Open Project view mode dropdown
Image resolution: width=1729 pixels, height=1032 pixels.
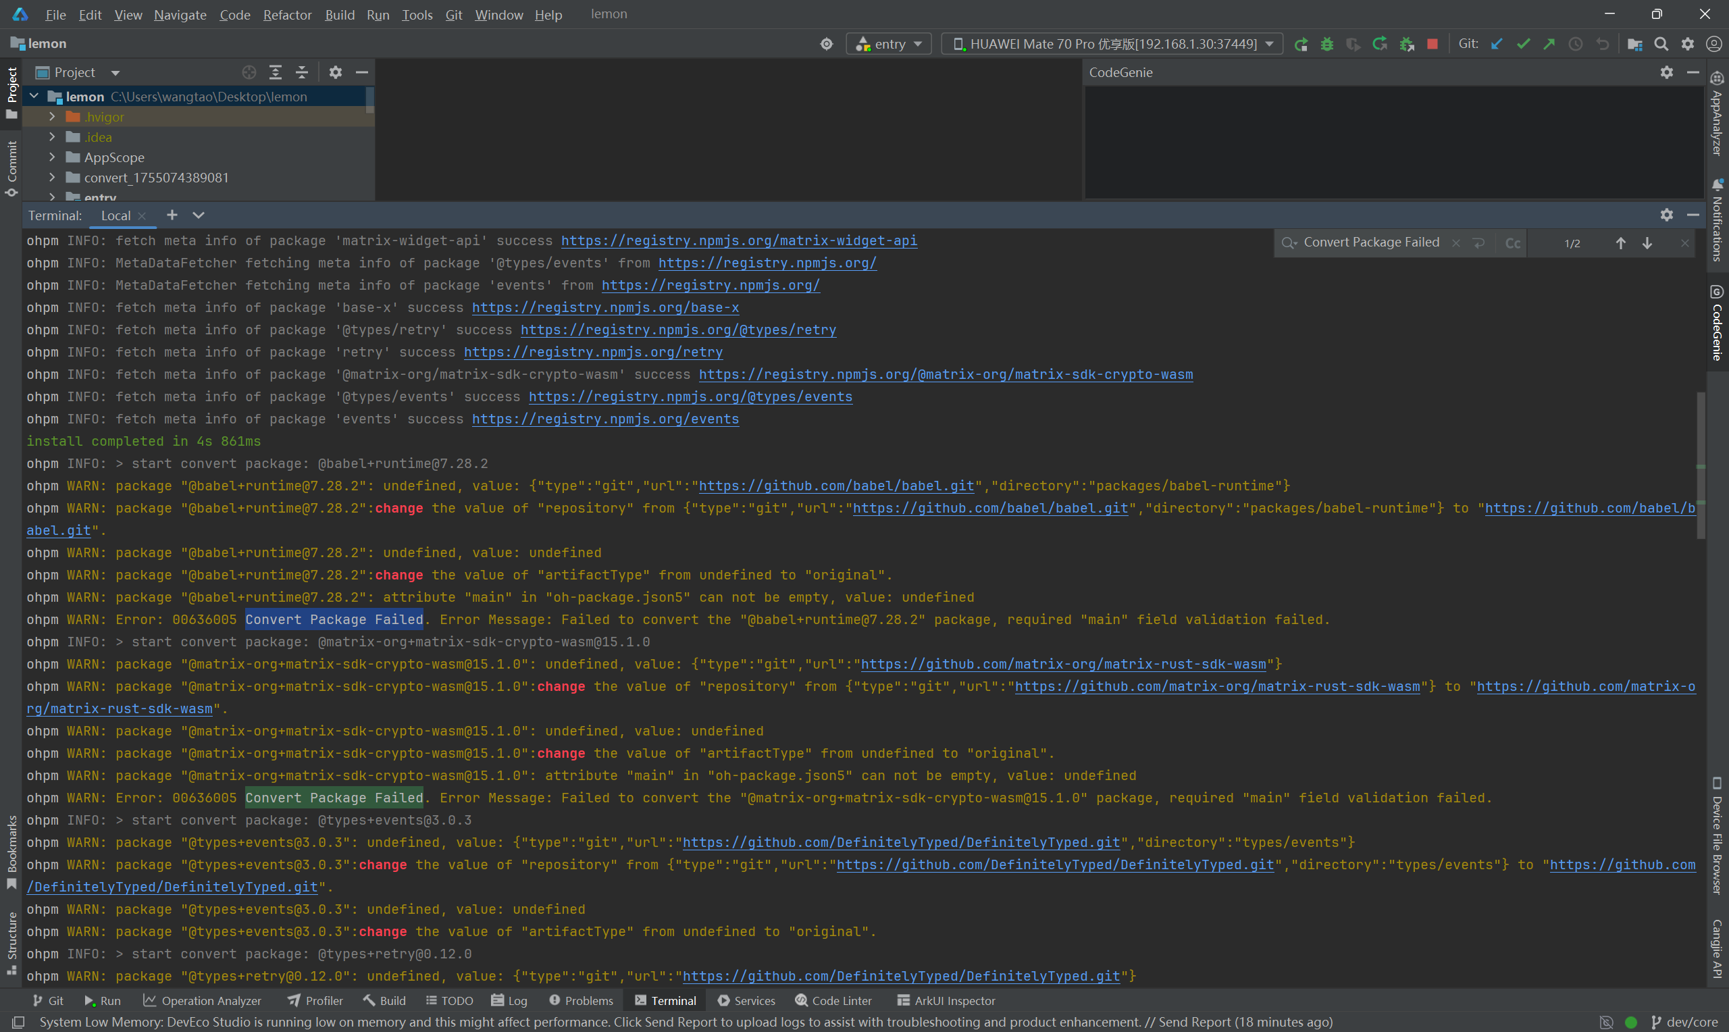(x=115, y=73)
